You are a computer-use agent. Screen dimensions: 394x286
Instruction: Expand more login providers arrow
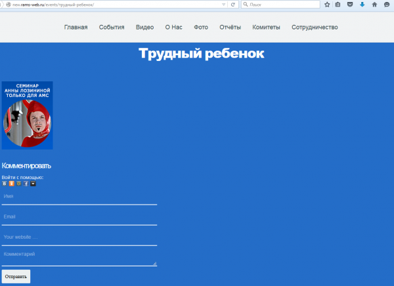tap(33, 184)
